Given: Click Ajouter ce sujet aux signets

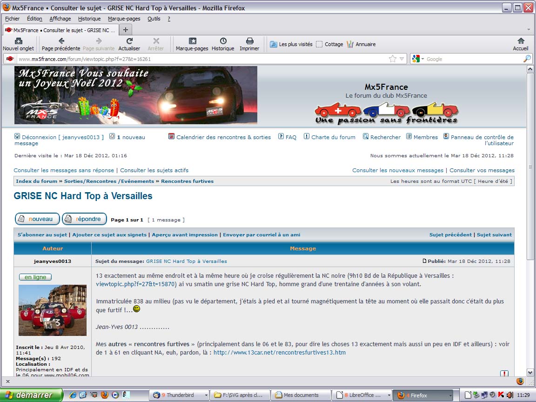Looking at the screenshot, I should [109, 235].
